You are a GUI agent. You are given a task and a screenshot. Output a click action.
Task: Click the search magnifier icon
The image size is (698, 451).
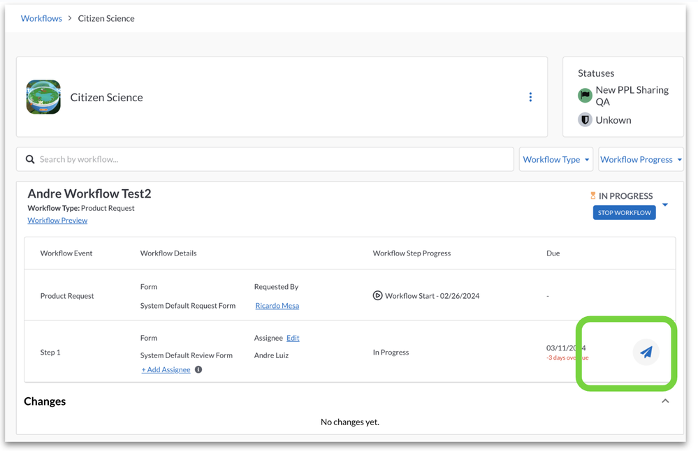tap(30, 160)
